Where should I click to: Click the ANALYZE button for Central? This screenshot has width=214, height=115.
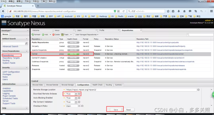pyautogui.click(x=73, y=54)
